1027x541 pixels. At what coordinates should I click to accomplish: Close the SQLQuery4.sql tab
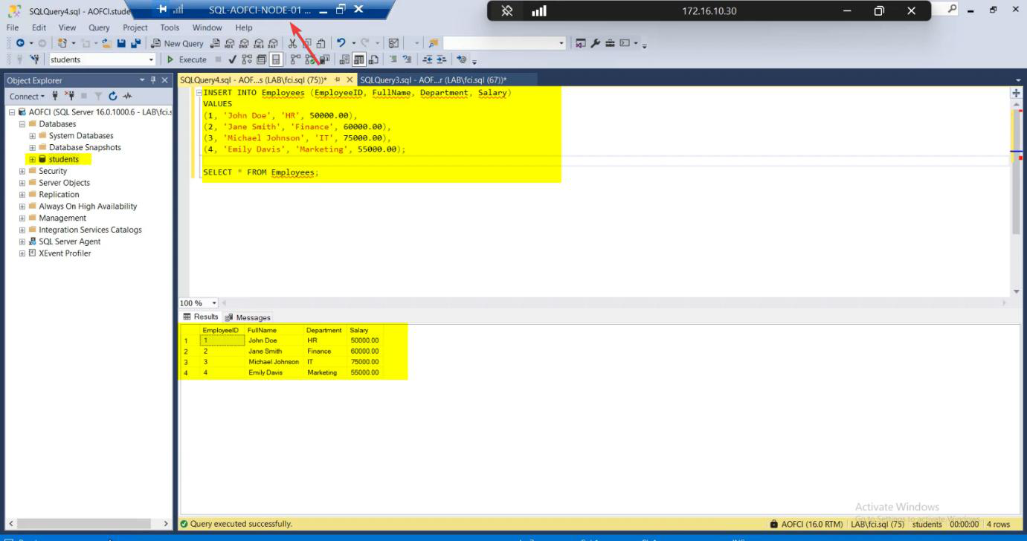click(350, 80)
